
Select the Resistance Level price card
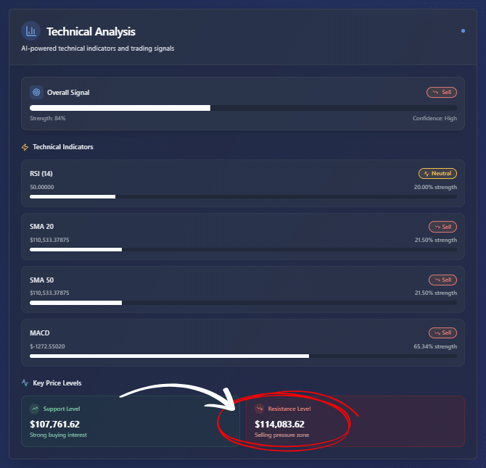coord(355,421)
